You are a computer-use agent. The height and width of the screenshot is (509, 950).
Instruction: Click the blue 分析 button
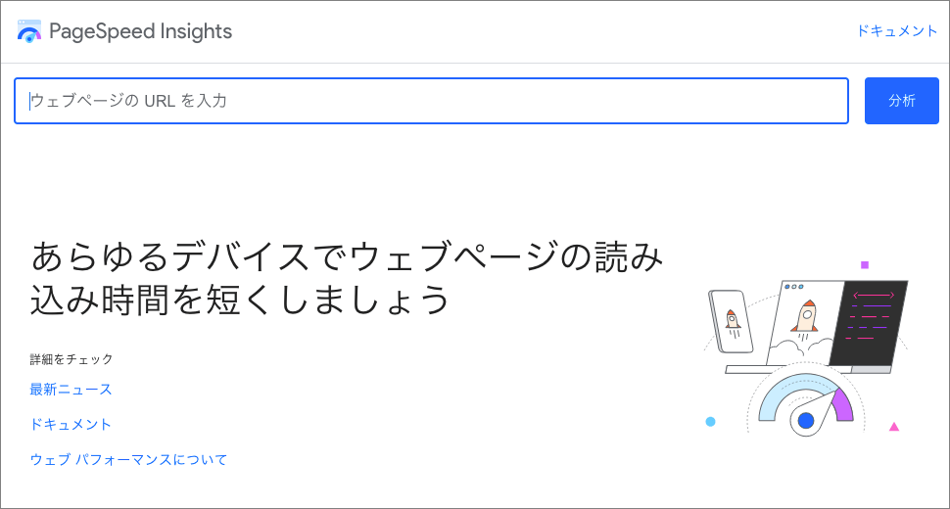[x=902, y=101]
